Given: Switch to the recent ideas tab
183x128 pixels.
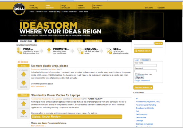Looking at the screenshot, I should [x=44, y=41].
